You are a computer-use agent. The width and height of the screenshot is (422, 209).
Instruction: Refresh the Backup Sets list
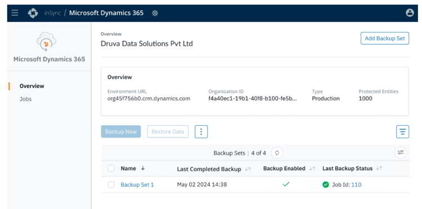coord(277,153)
